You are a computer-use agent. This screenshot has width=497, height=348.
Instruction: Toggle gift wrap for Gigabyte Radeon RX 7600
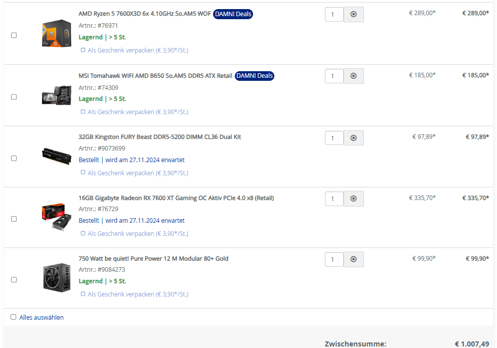point(82,233)
